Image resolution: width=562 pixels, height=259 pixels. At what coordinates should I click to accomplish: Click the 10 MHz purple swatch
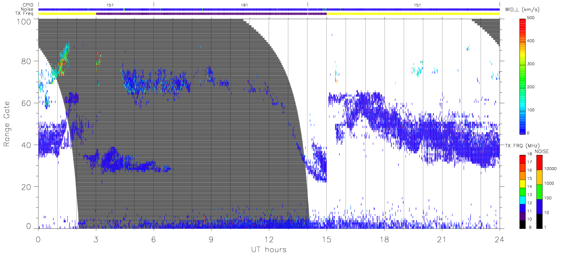[x=522, y=216]
